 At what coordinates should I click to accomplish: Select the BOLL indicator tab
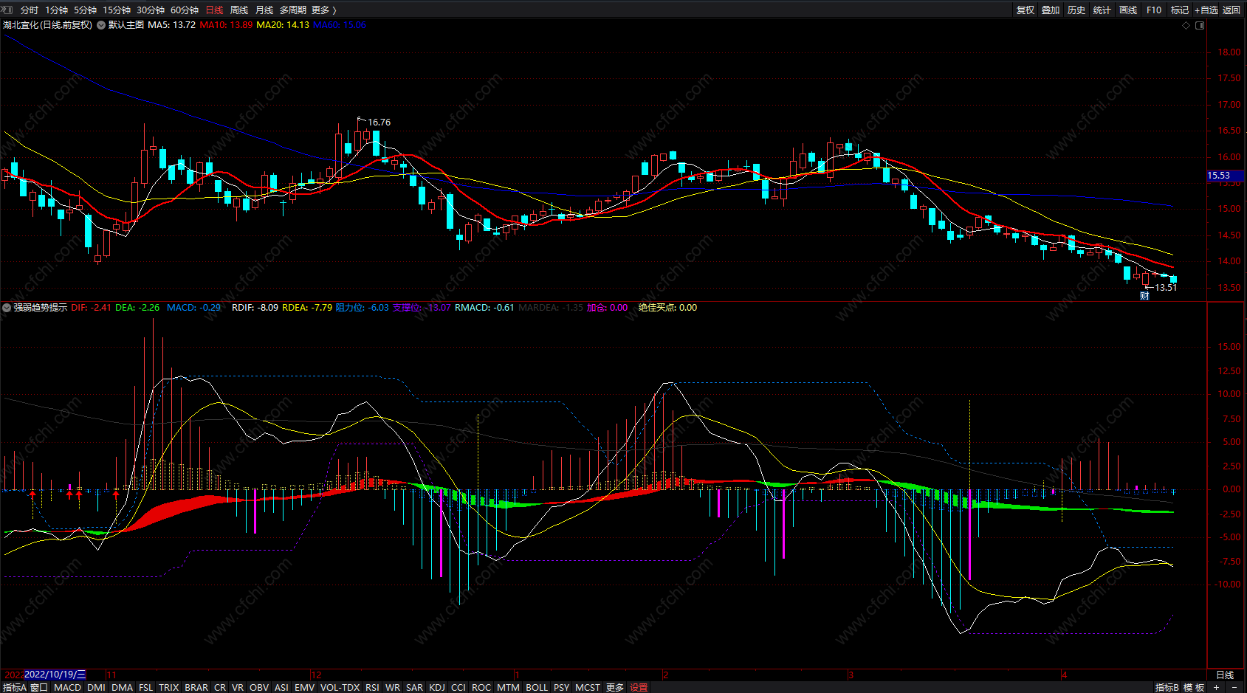[537, 687]
